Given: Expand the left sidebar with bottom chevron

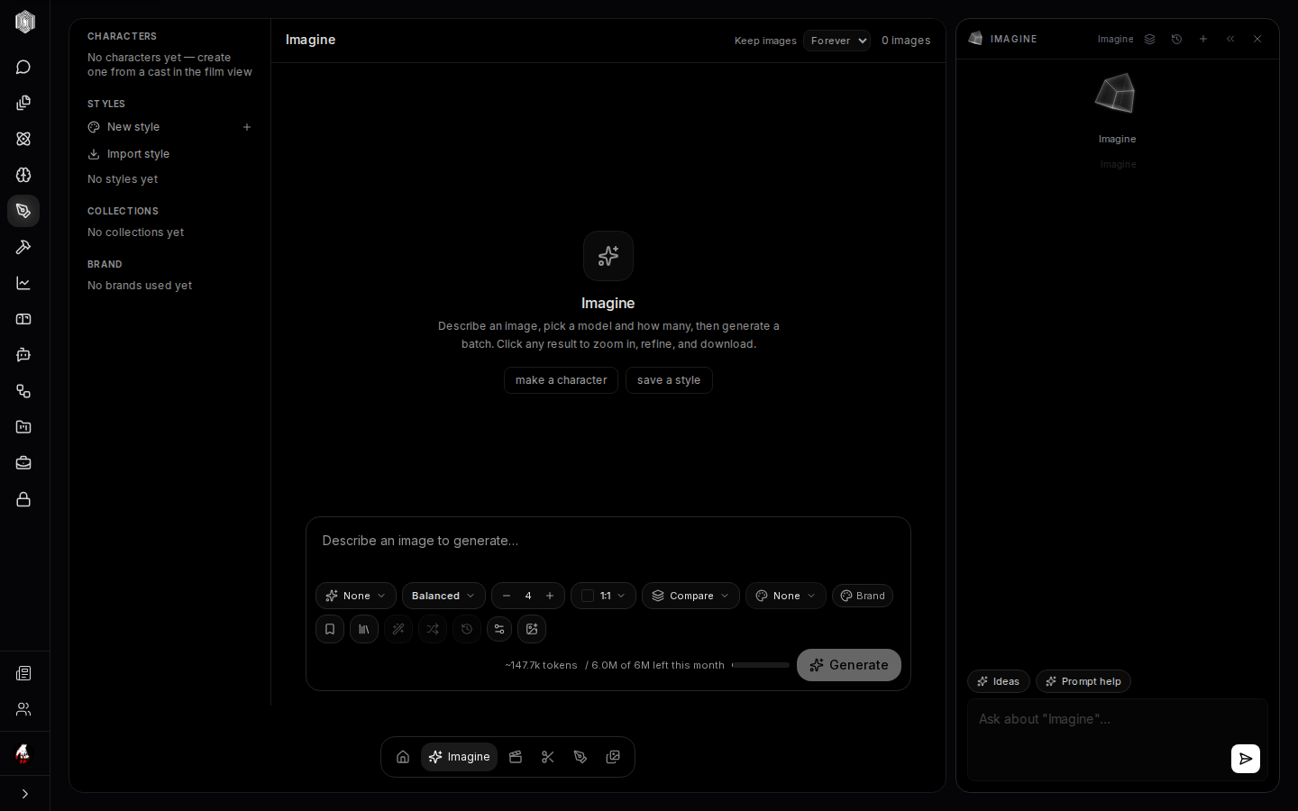Looking at the screenshot, I should click(24, 794).
